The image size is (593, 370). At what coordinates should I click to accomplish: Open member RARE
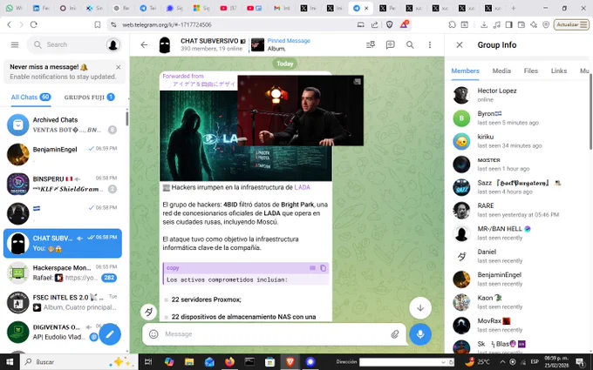coord(519,210)
